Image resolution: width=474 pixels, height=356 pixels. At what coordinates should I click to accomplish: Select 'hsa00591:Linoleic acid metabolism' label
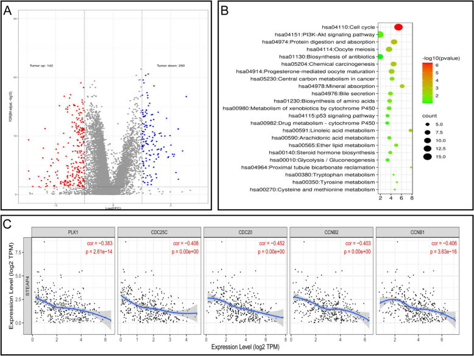329,130
